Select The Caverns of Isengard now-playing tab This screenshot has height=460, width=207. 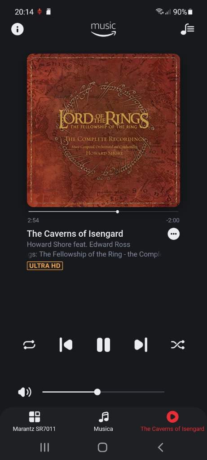[x=172, y=421]
